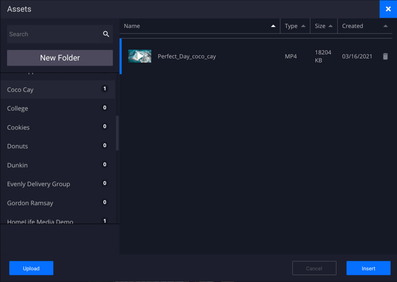Screen dimensions: 397x282
Task: Click the Name column header label
Action: click(132, 26)
